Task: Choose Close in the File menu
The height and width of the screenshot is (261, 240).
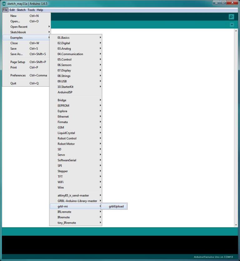Action: click(x=26, y=43)
